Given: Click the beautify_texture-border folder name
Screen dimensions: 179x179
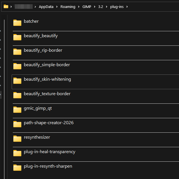Looking at the screenshot, I should point(47,94).
